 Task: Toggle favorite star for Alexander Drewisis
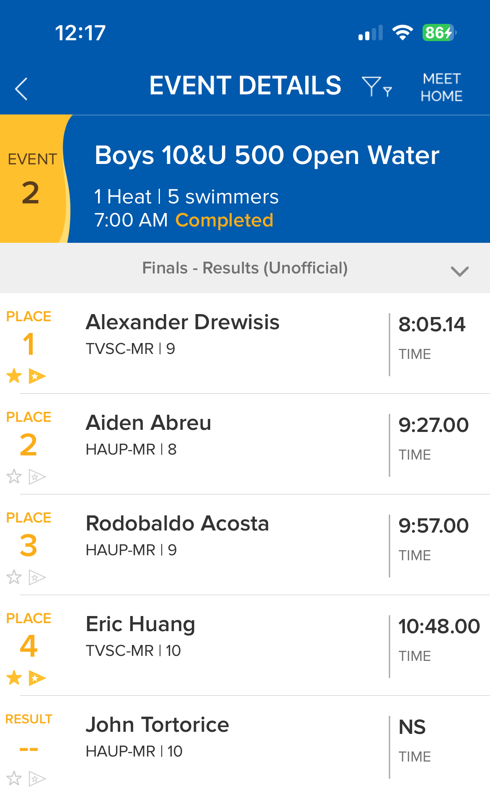coord(14,376)
